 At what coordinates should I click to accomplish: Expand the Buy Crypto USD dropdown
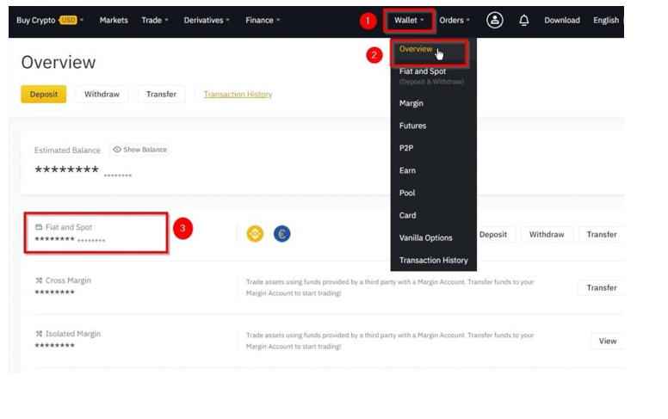click(50, 20)
